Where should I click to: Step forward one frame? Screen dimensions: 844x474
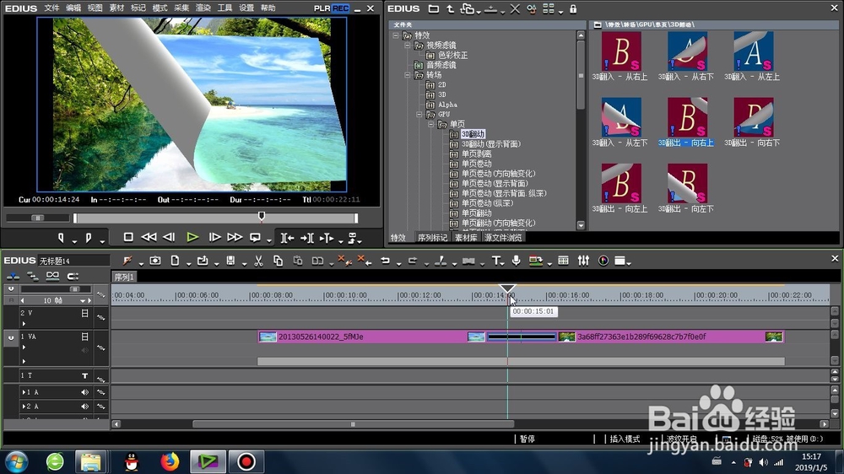[x=214, y=237]
